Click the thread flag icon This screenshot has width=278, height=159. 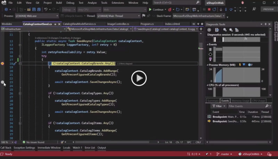tap(144, 16)
